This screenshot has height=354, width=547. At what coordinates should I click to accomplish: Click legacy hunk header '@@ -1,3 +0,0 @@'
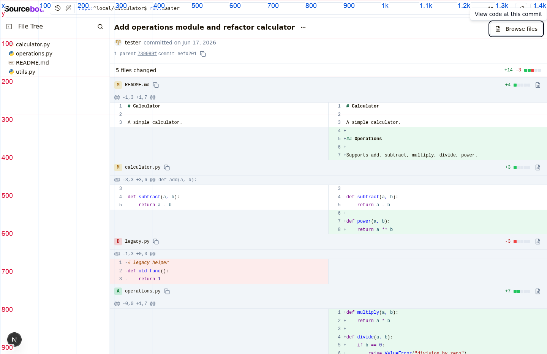(x=135, y=254)
